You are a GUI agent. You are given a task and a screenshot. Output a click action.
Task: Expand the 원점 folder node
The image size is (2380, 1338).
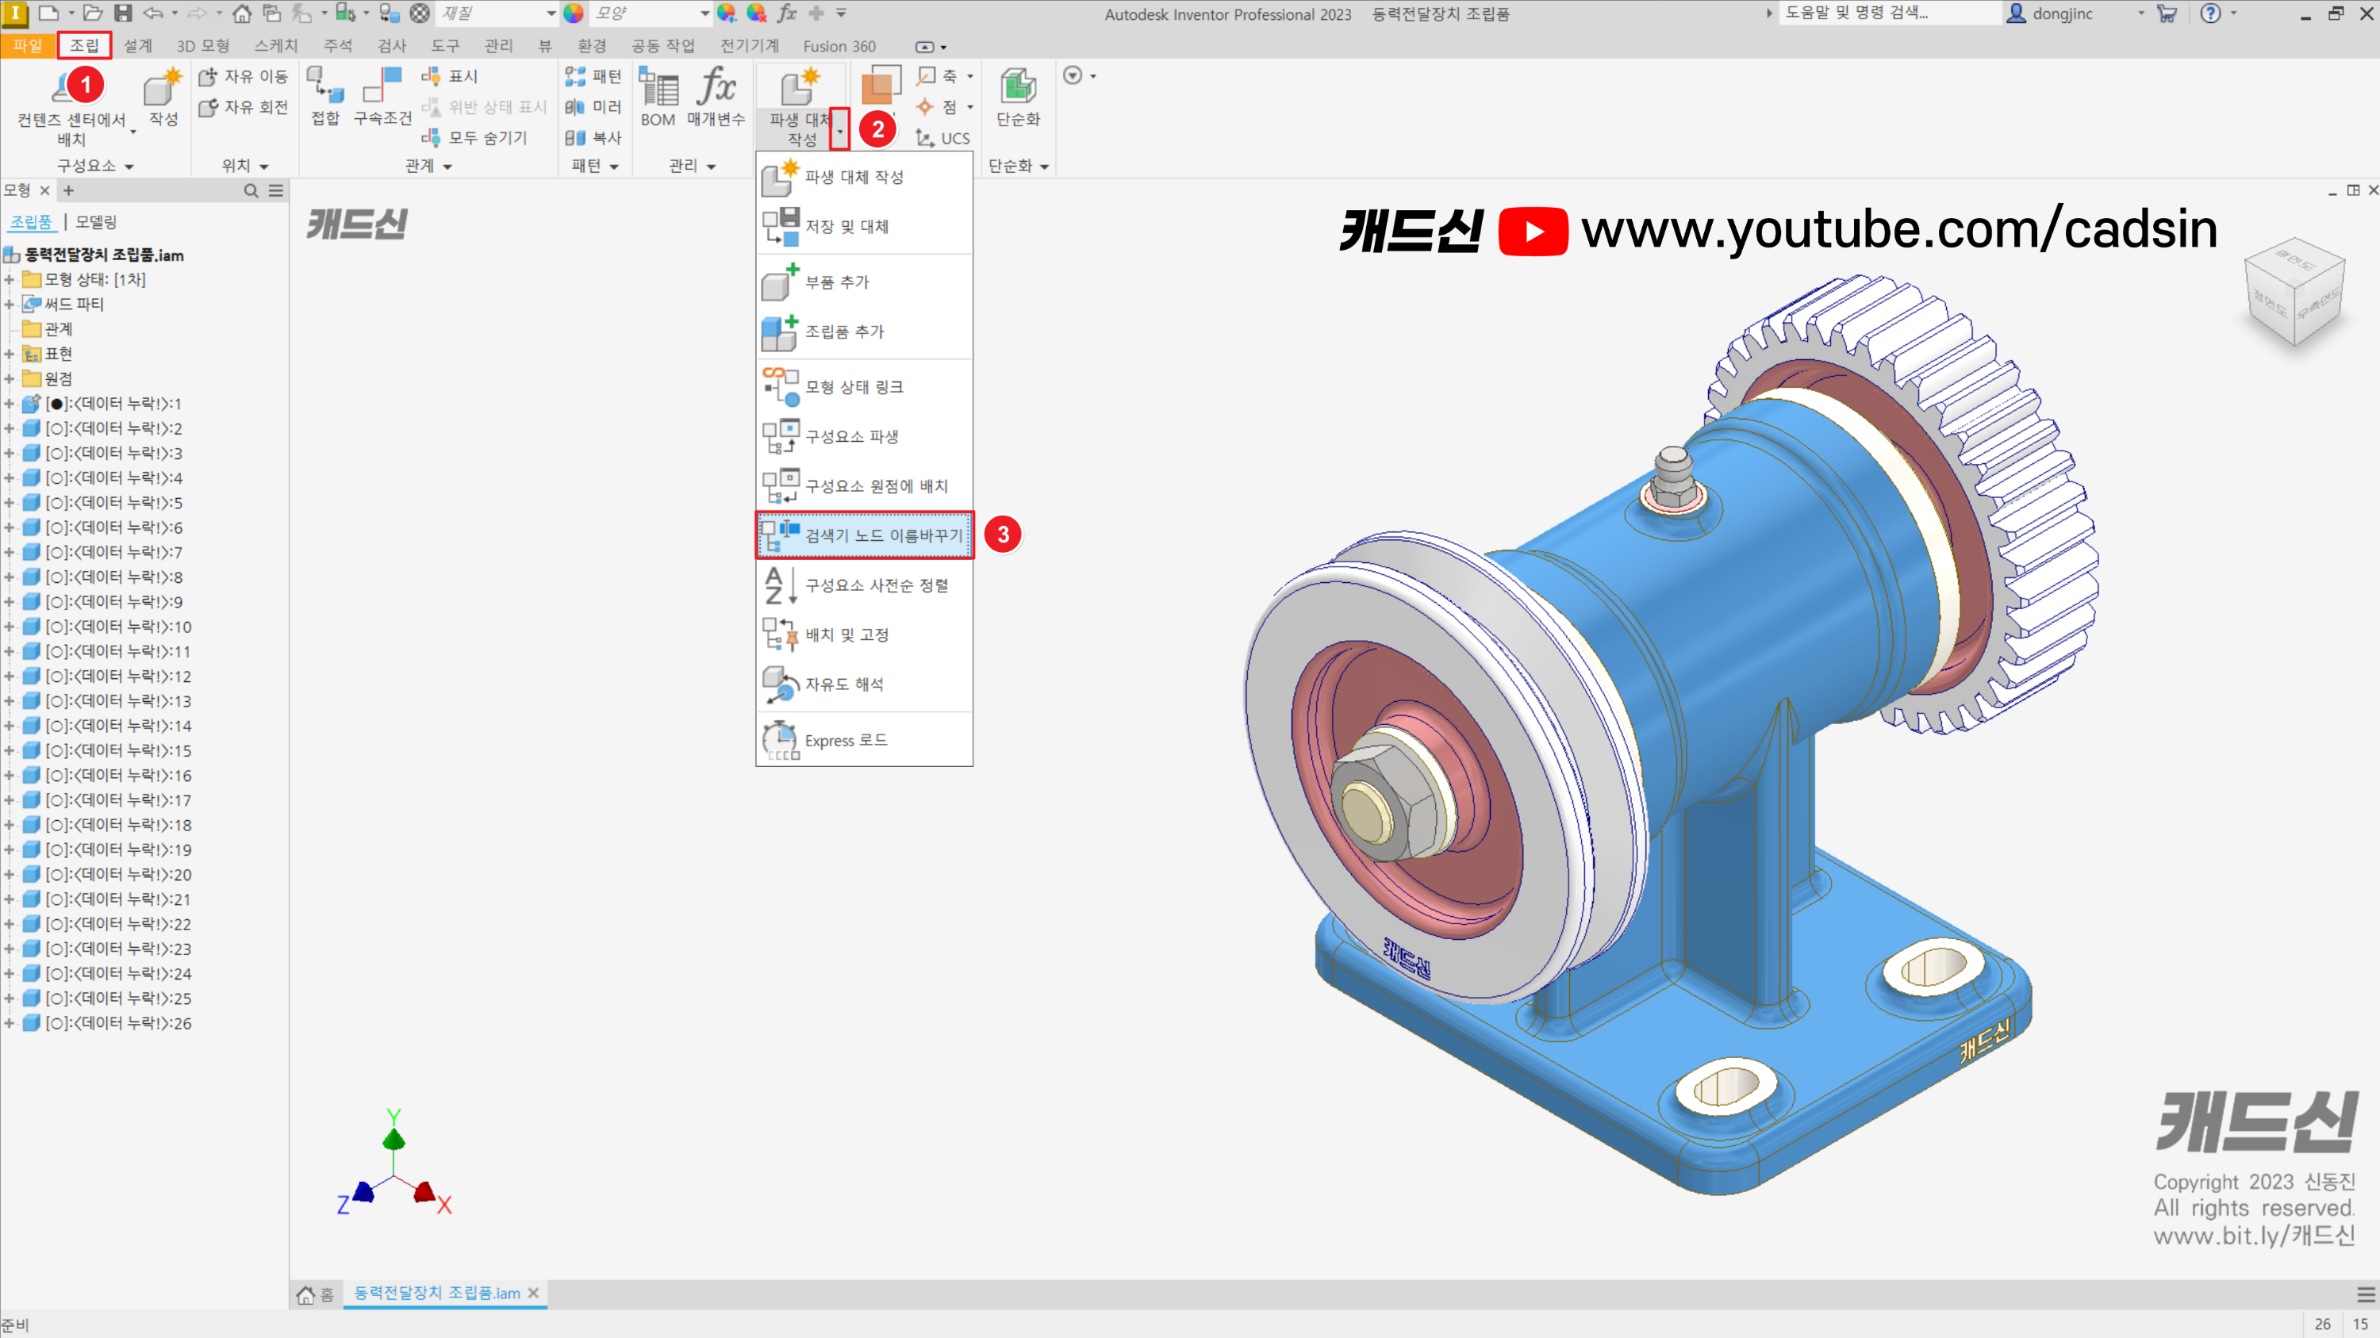(x=10, y=380)
